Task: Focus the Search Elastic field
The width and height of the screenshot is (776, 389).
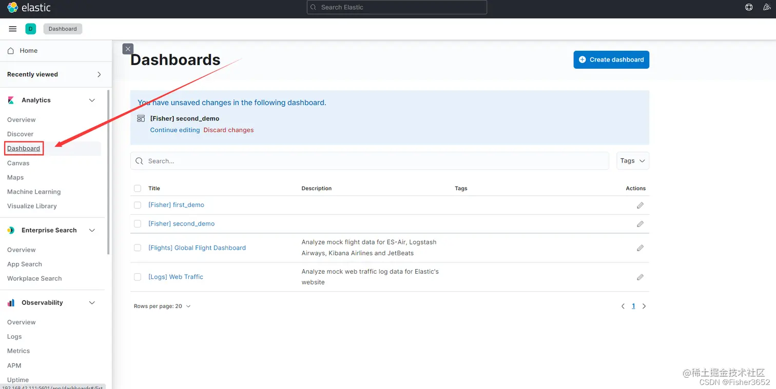Action: click(x=397, y=7)
